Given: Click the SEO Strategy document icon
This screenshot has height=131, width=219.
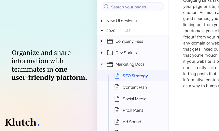Looking at the screenshot, I should 117,76.
